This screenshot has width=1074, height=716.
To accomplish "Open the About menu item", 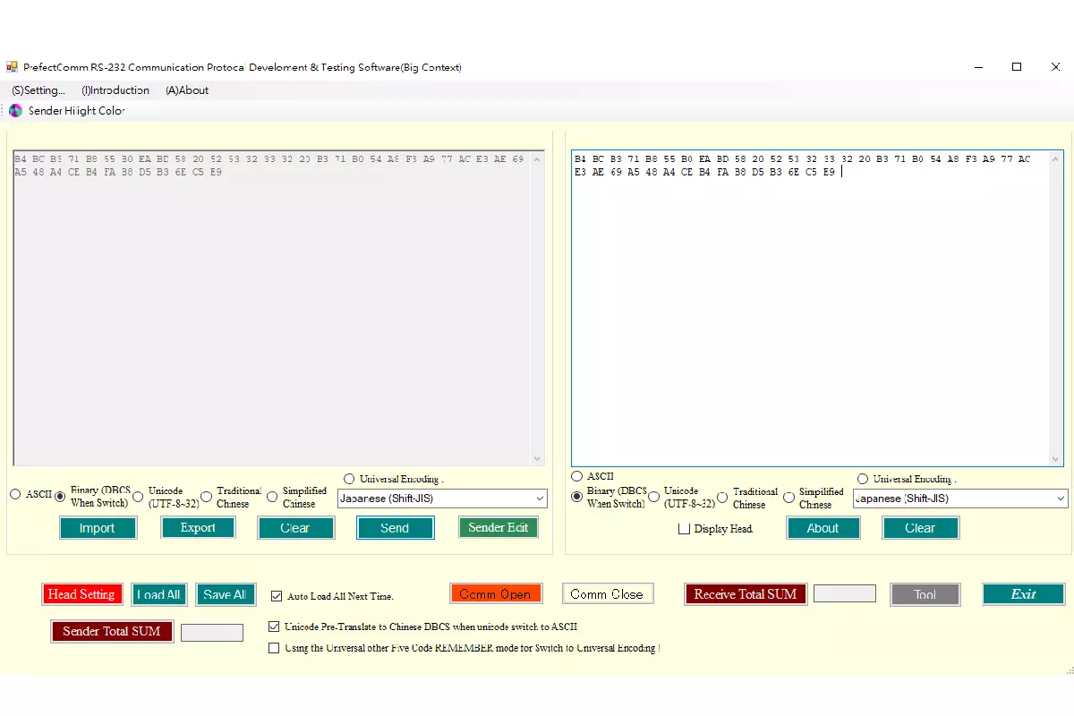I will pos(187,90).
